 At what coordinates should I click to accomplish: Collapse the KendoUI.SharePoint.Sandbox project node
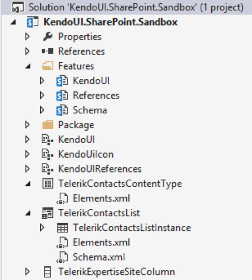point(13,22)
